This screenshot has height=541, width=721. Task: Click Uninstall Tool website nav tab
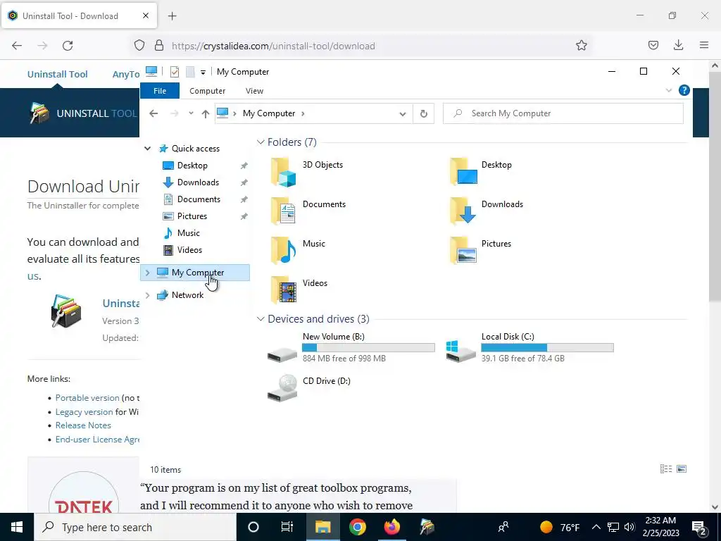(x=58, y=75)
